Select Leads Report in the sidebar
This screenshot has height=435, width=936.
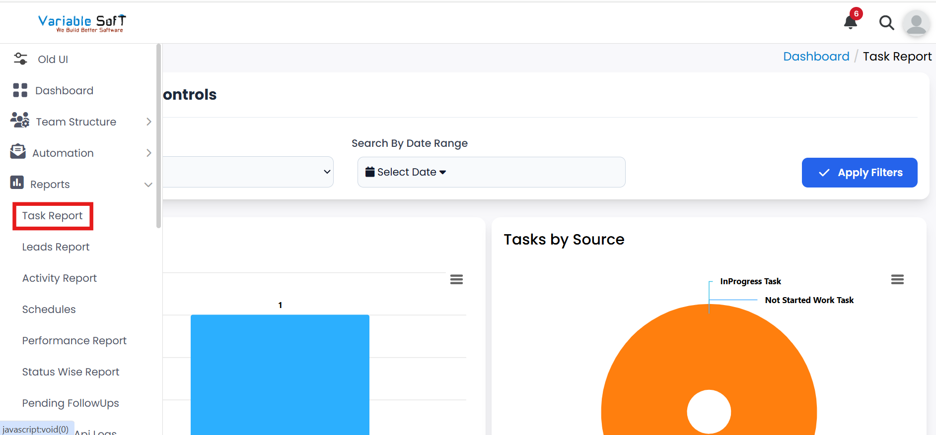click(x=56, y=247)
